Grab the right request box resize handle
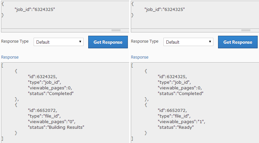This screenshot has height=143, width=259. coord(246,30)
